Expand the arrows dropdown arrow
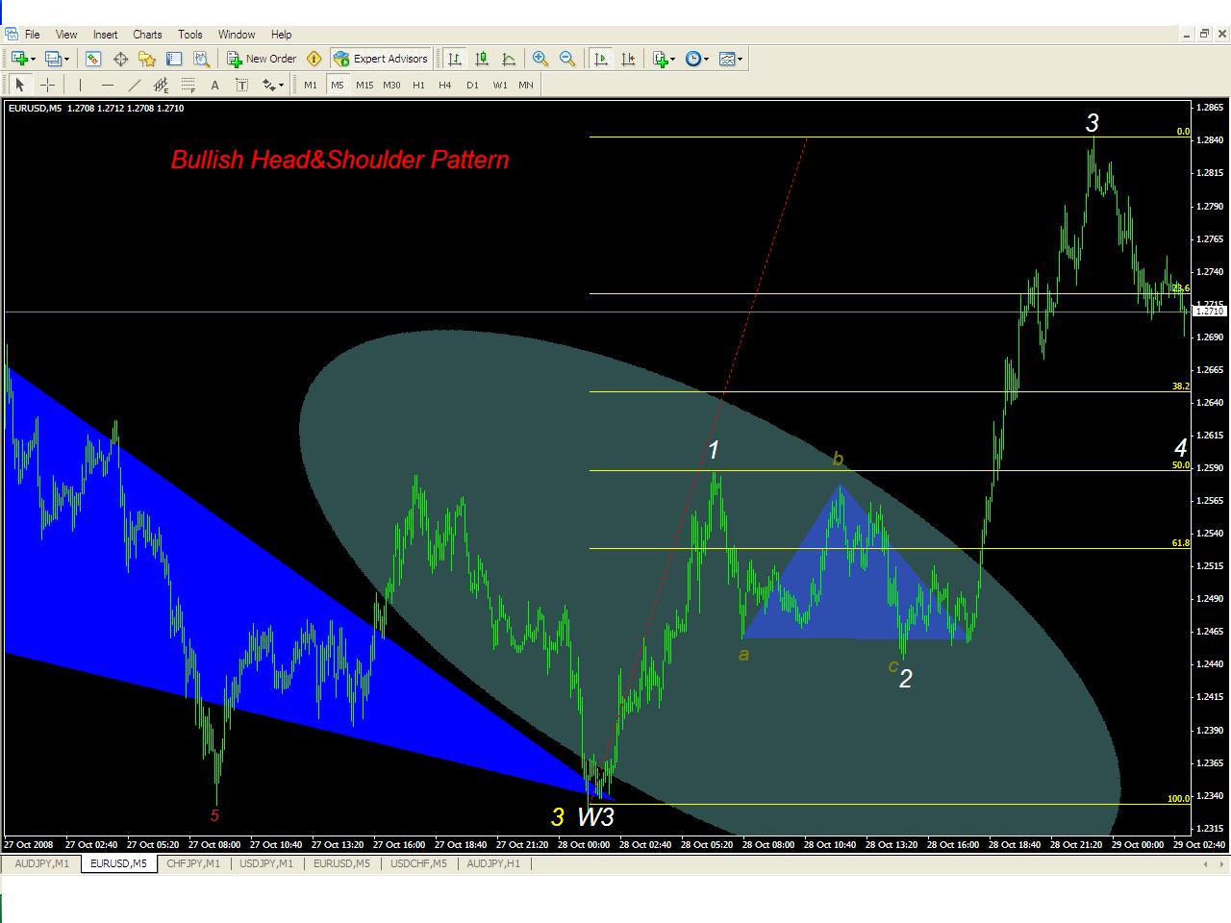This screenshot has height=923, width=1231. (x=282, y=85)
